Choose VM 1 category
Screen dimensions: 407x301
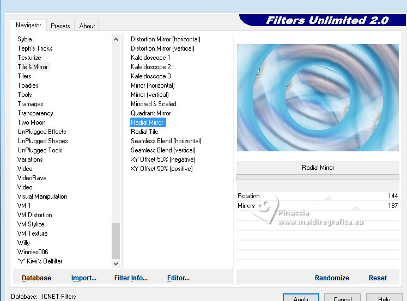24,206
